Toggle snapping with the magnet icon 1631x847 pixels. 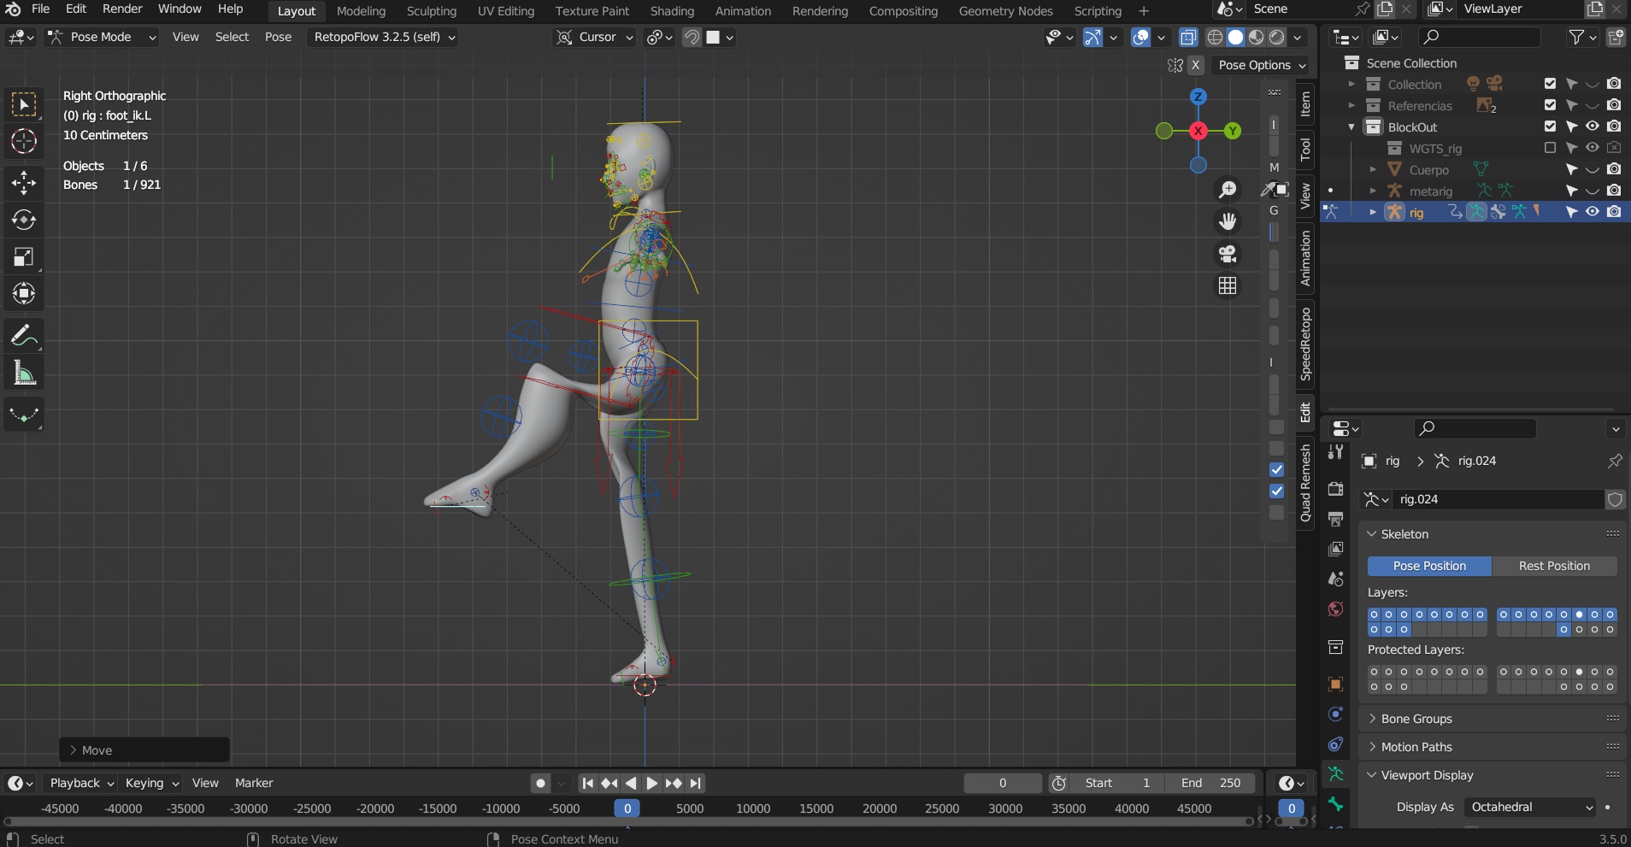click(692, 37)
